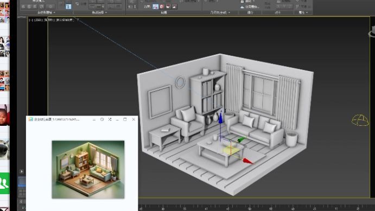The height and width of the screenshot is (211, 375).
Task: Select the window frame model on the right wall
Action: [260, 92]
